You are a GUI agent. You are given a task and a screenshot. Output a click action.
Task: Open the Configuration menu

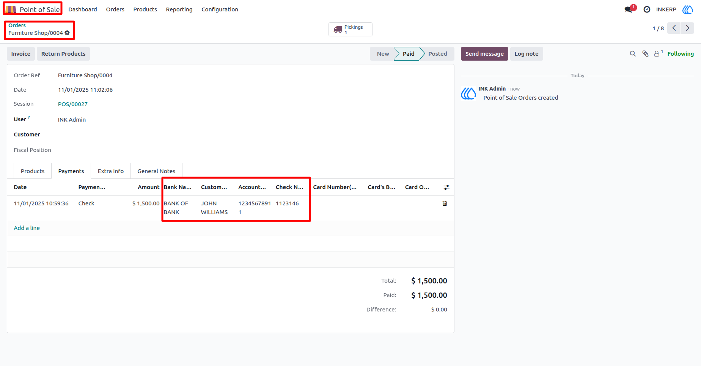[220, 9]
